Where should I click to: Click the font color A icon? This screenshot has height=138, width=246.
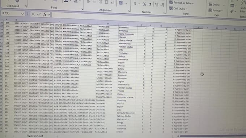tap(76, 1)
